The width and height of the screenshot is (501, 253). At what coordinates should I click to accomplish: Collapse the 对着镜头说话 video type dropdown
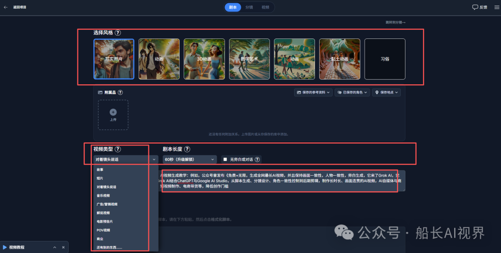(x=126, y=159)
